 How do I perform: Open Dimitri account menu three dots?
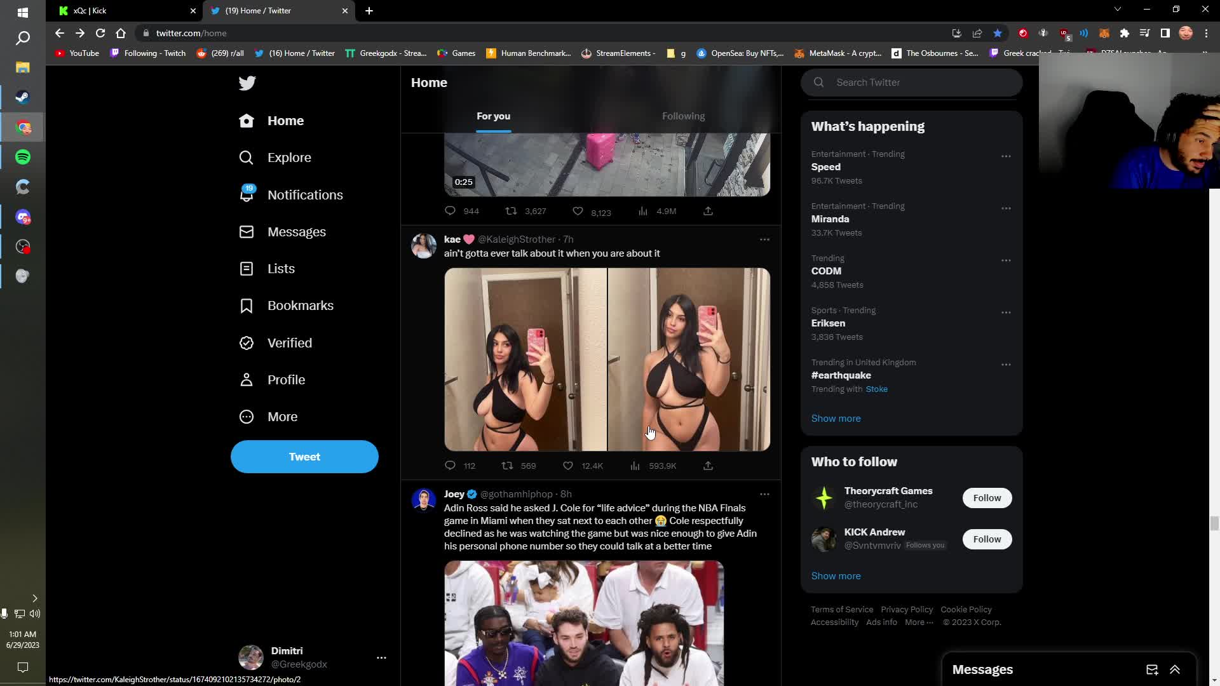(x=381, y=657)
